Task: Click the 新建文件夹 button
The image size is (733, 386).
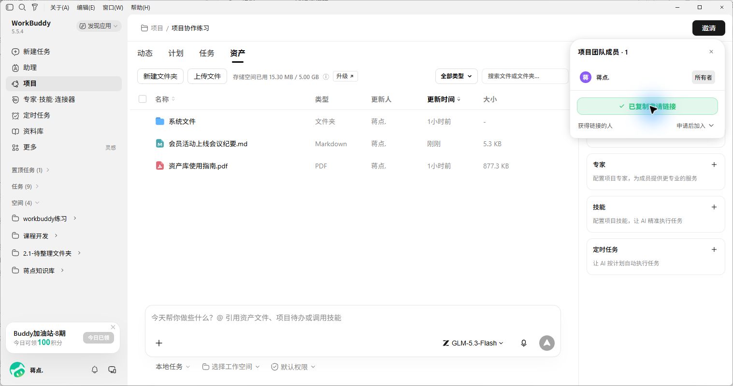Action: pos(160,76)
